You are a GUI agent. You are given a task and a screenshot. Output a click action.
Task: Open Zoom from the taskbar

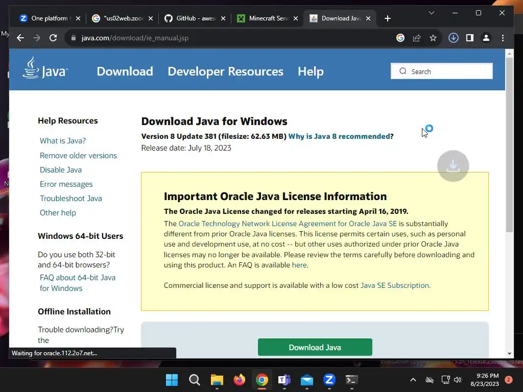(x=329, y=380)
